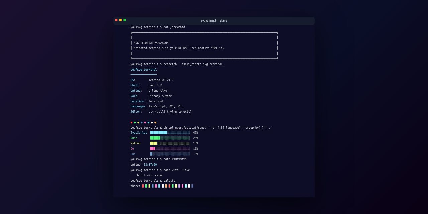The image size is (428, 214).
Task: Click the 'dev@svg-terminal' heading
Action: coord(144,70)
